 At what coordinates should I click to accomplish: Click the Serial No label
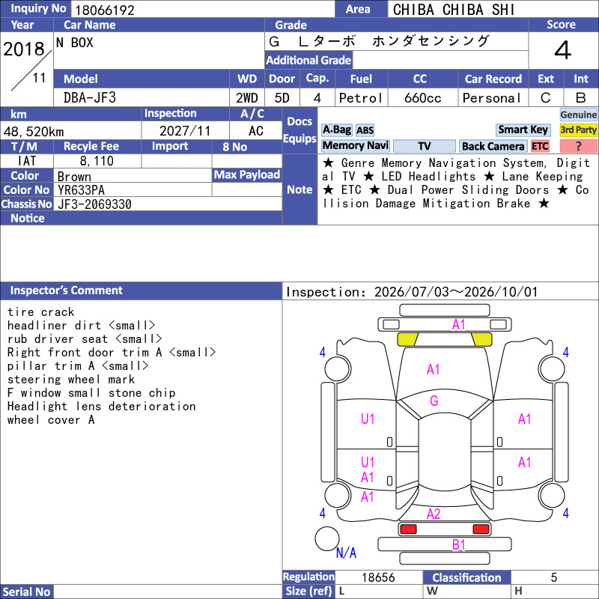(26, 592)
